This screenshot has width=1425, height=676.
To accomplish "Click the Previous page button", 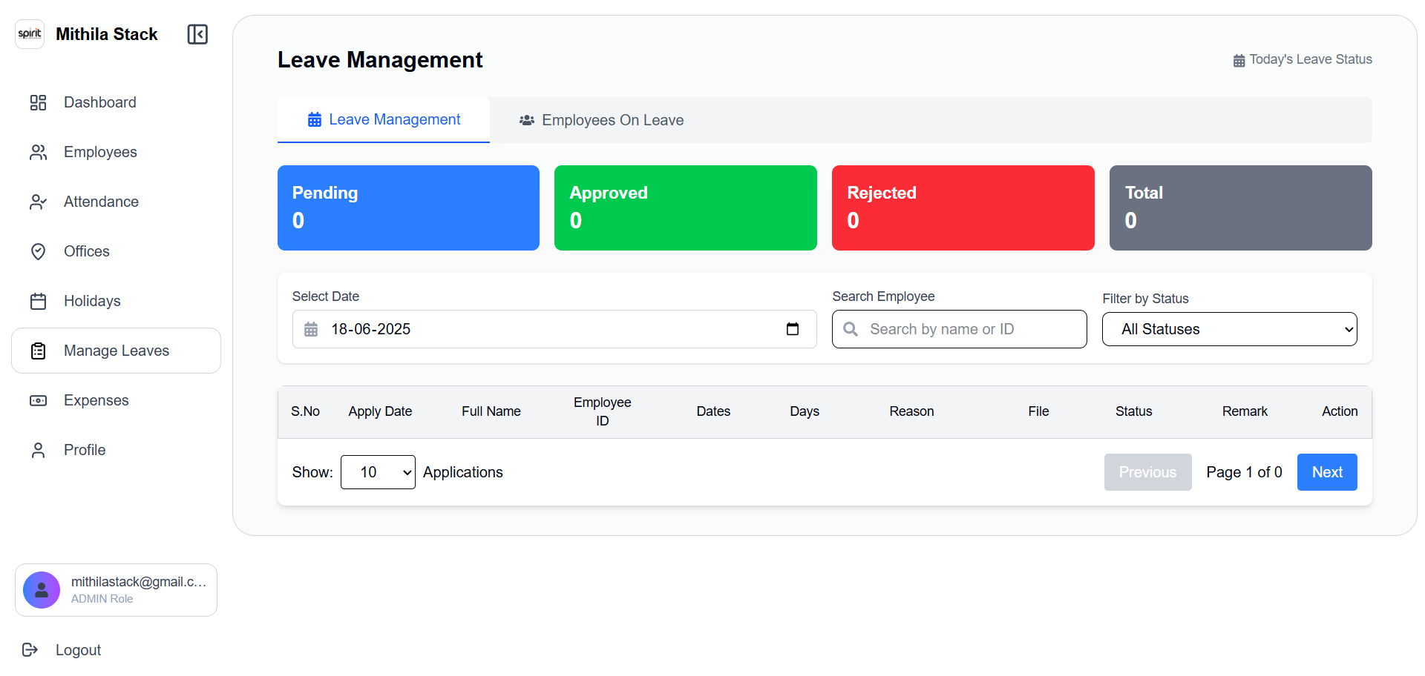I will click(x=1147, y=472).
